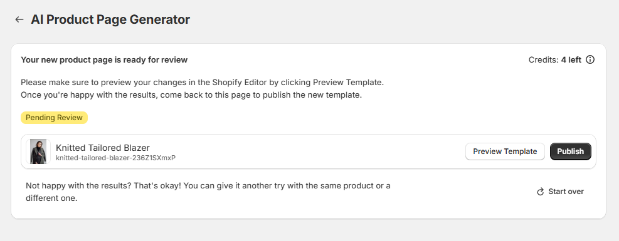The height and width of the screenshot is (241, 619).
Task: Click blank space in the product row card
Action: coord(316,151)
